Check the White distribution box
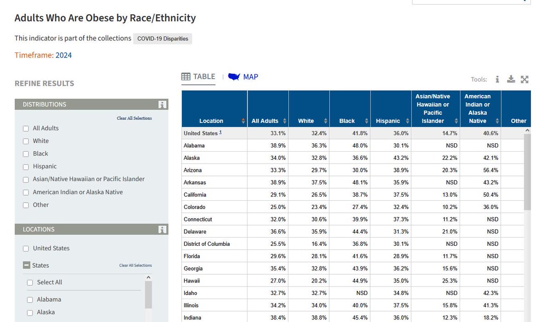This screenshot has width=551, height=322. coord(26,141)
